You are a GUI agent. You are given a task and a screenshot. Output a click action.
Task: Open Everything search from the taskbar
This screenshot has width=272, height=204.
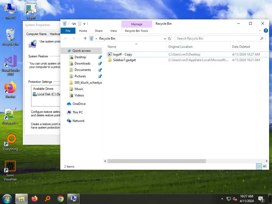pos(47,199)
